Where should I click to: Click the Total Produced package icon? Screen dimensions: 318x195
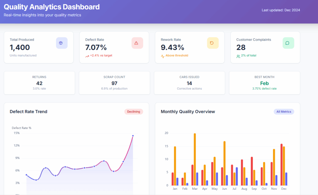pos(61,43)
